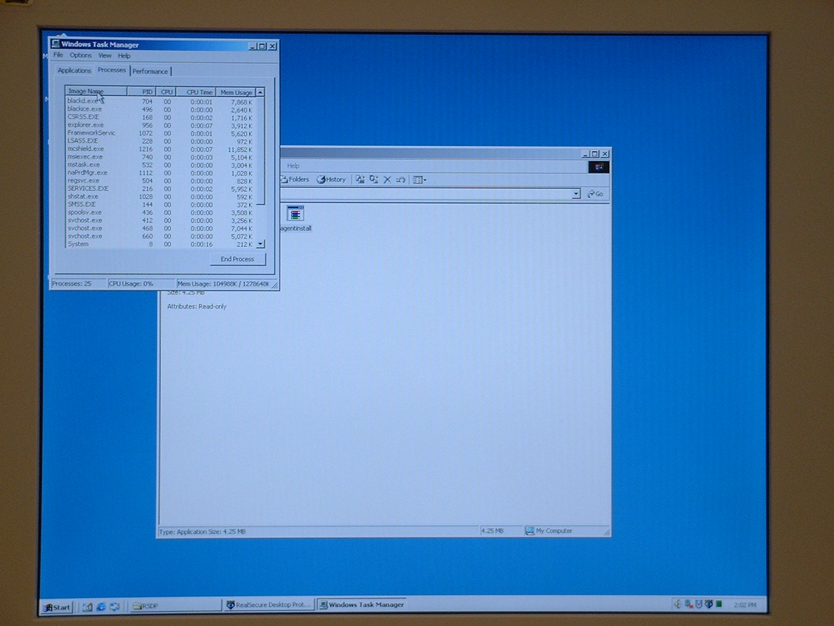
Task: Click the volume speaker tray icon
Action: pyautogui.click(x=678, y=604)
